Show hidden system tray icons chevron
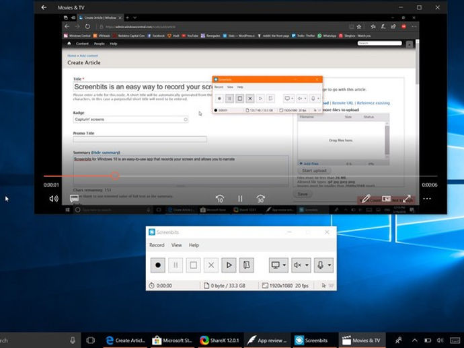 415,341
